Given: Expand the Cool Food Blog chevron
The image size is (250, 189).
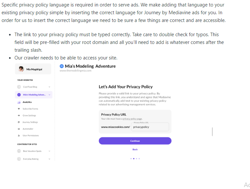Looking at the screenshot, I should tap(49, 87).
